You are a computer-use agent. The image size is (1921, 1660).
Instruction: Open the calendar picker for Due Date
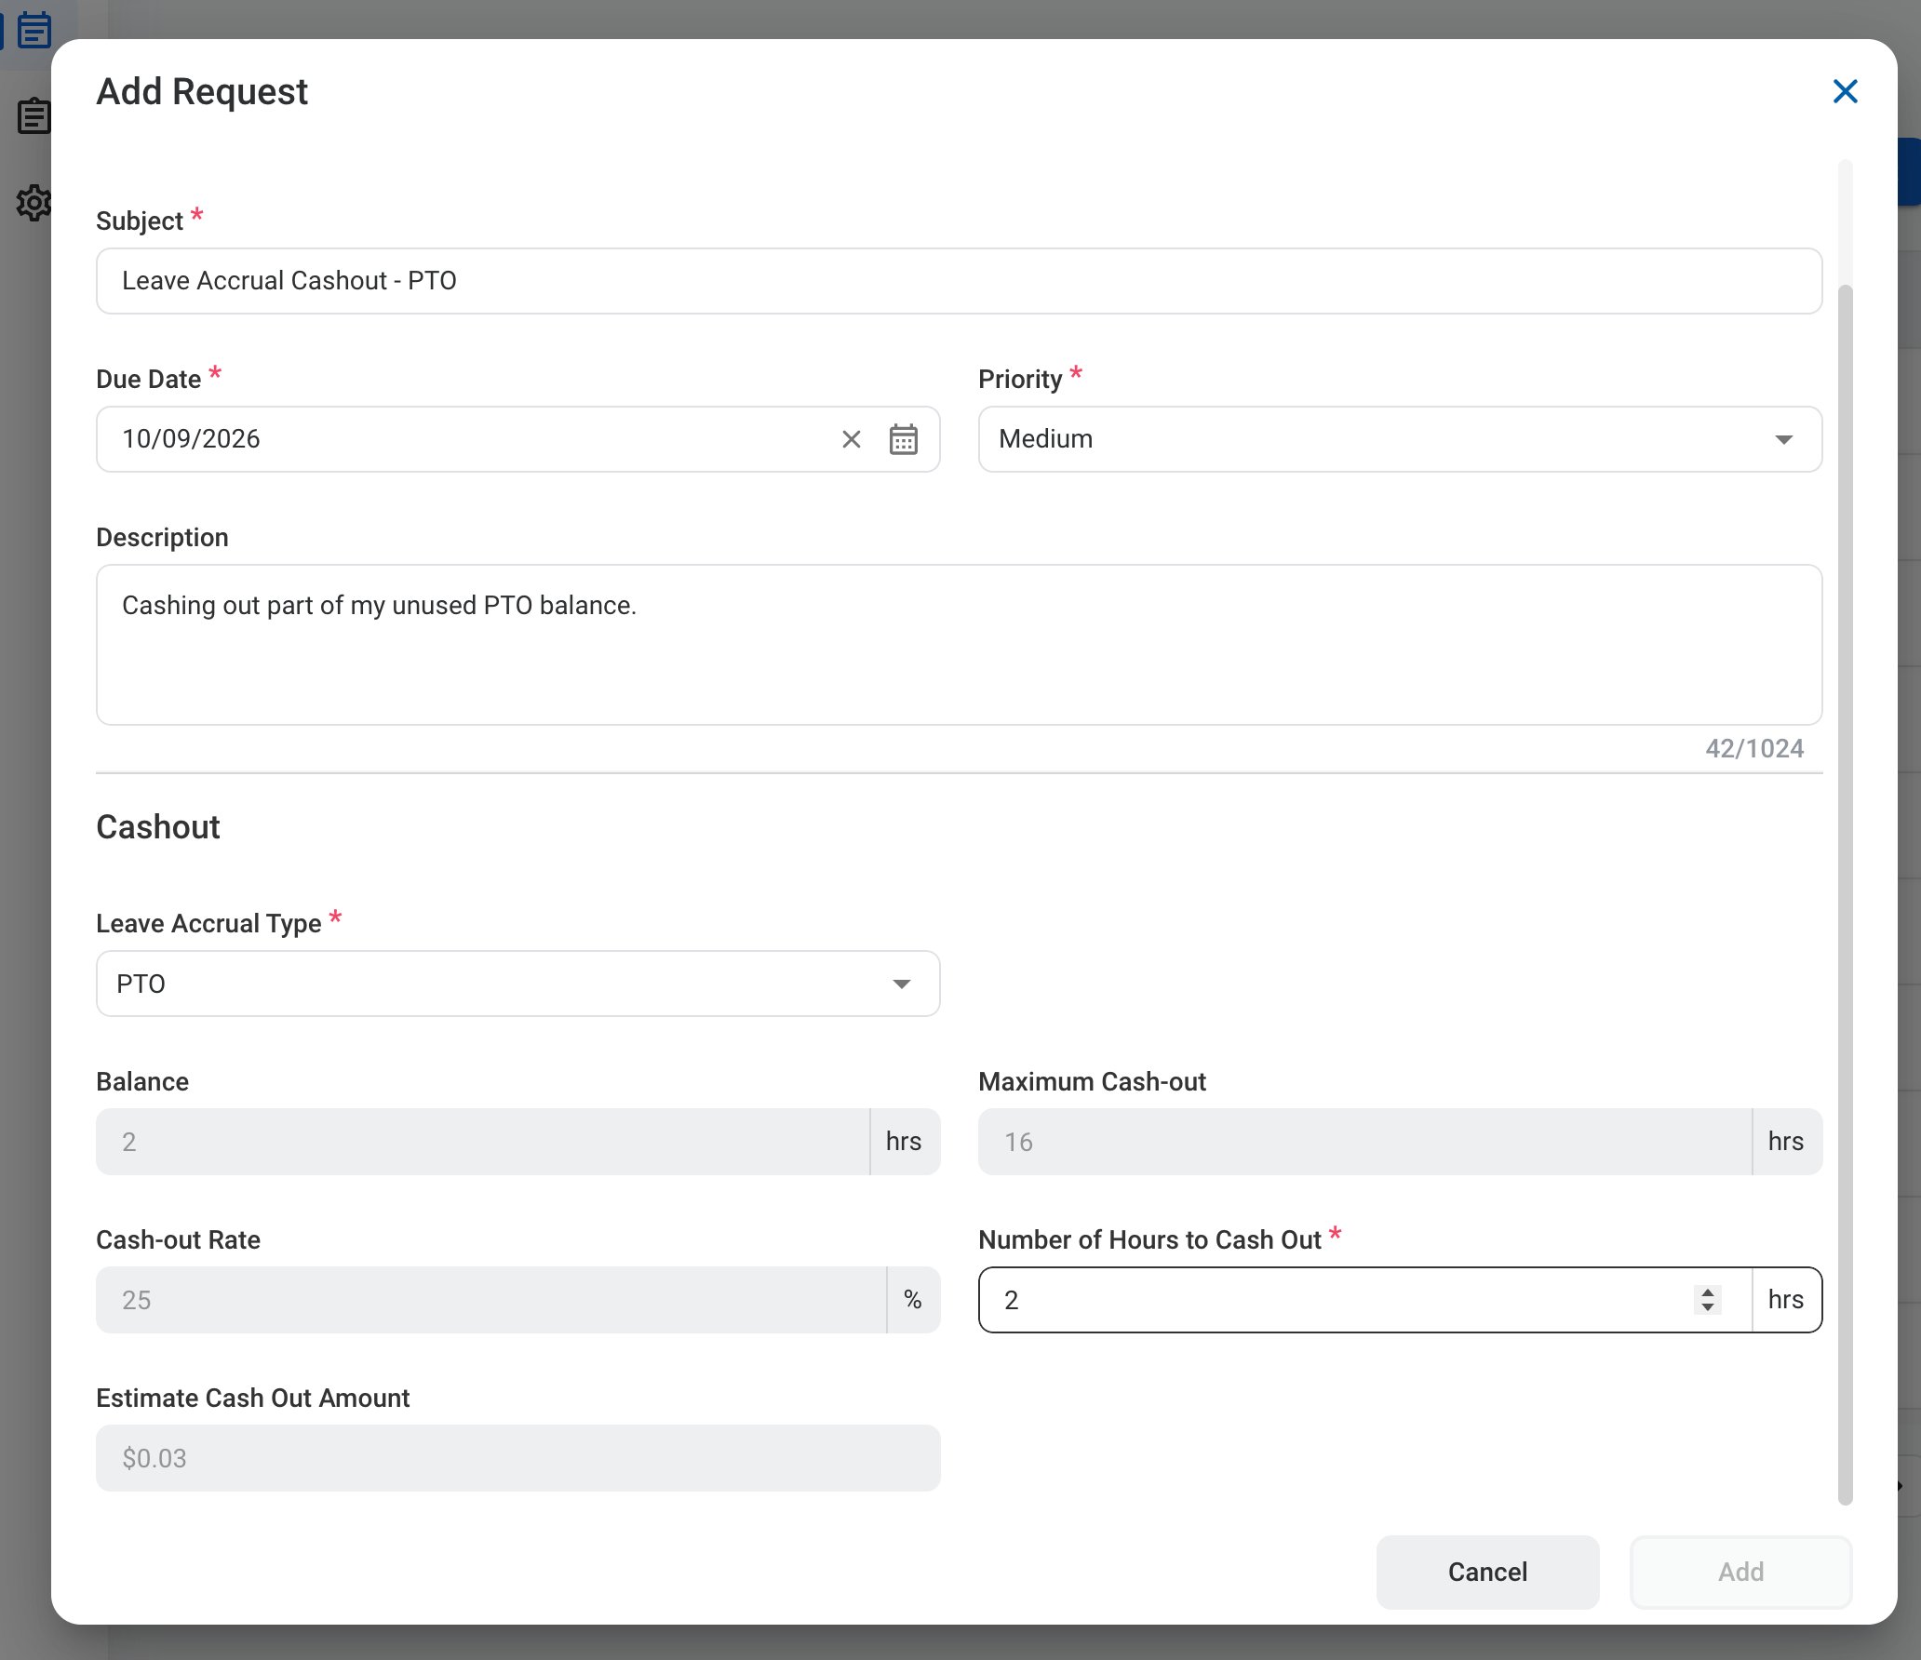(x=903, y=439)
